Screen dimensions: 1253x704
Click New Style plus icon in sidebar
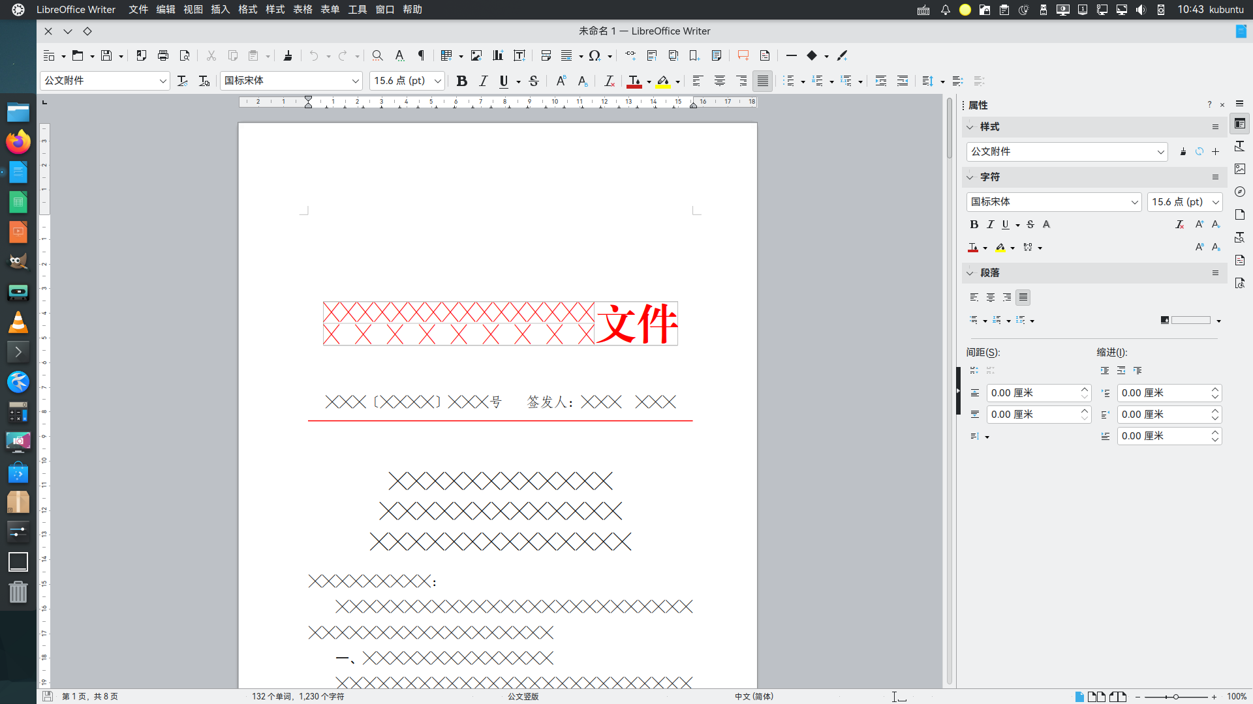[x=1215, y=151]
